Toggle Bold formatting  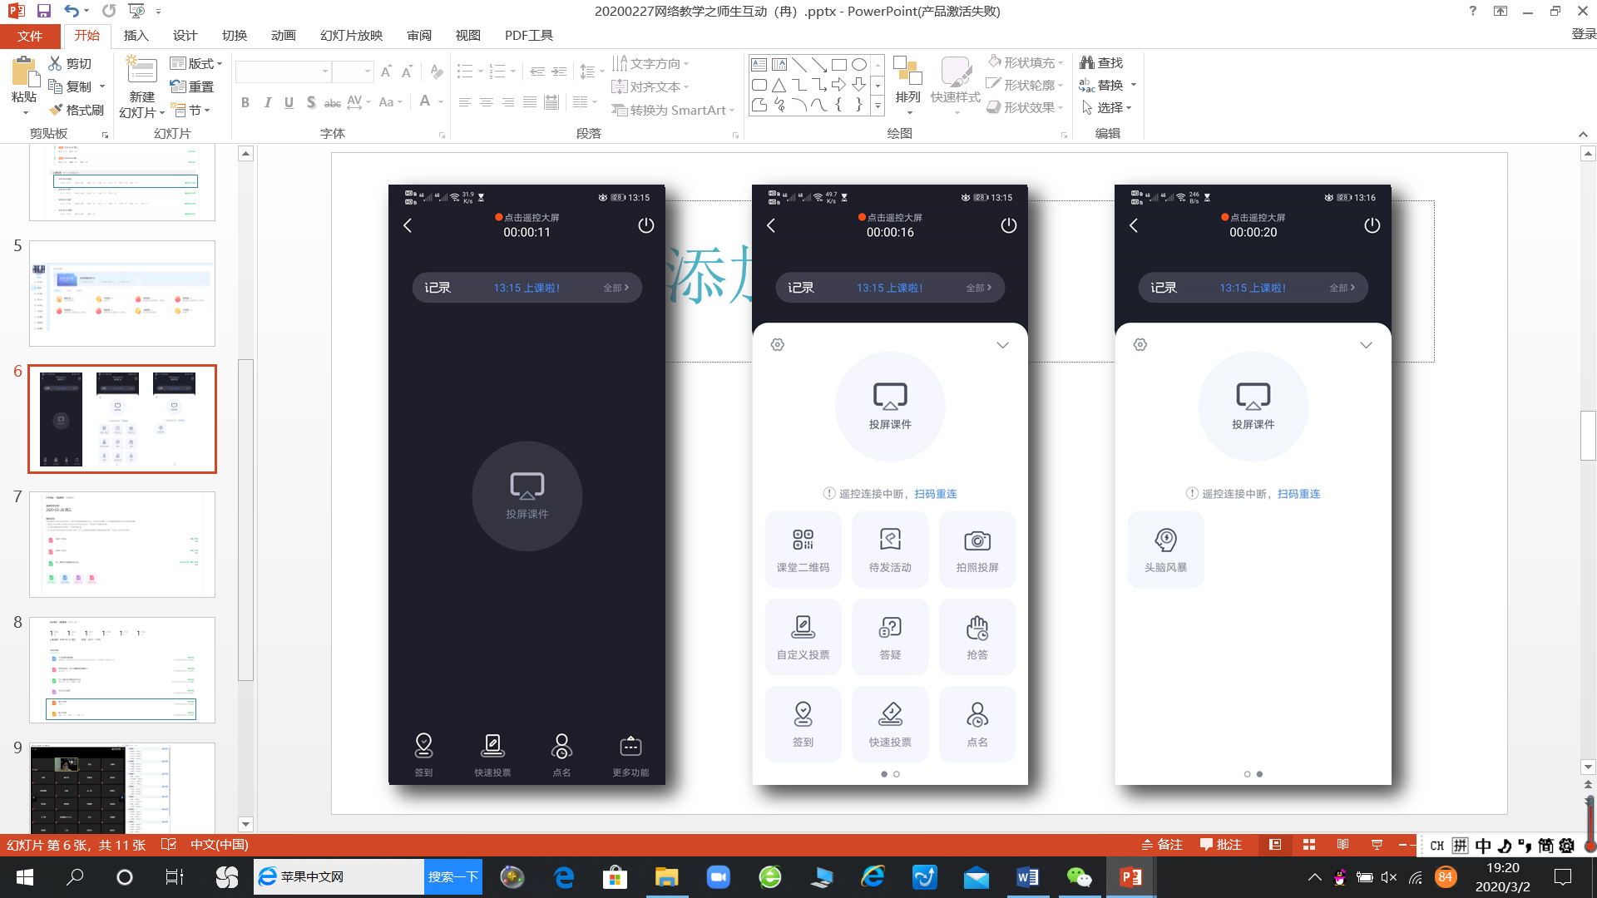245,102
